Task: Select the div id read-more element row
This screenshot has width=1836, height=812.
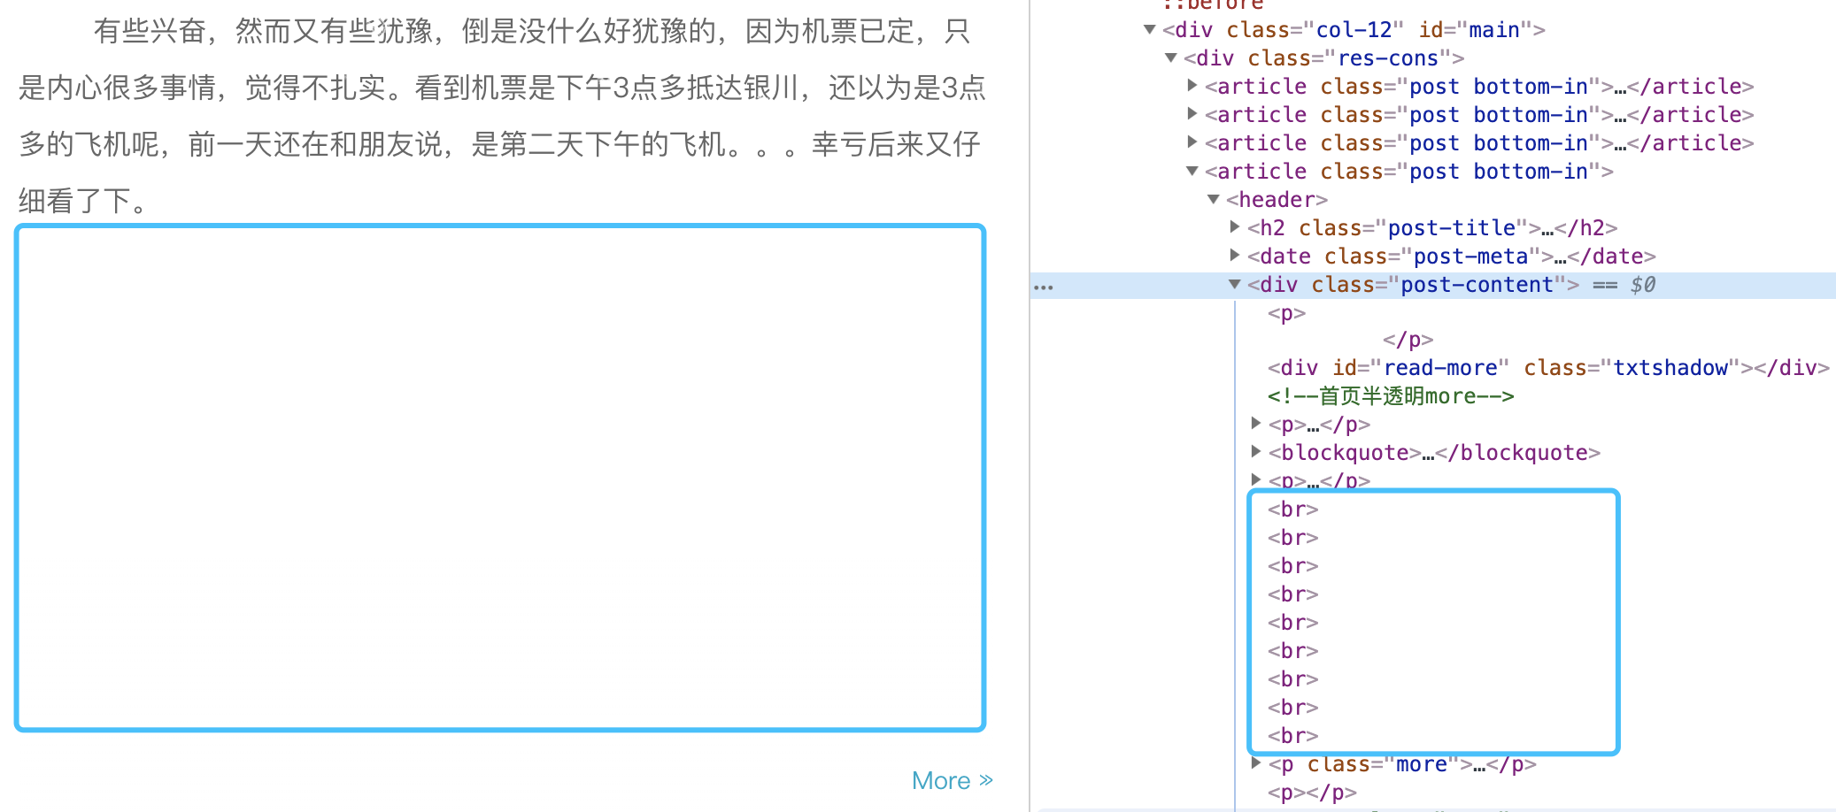Action: coord(1548,368)
